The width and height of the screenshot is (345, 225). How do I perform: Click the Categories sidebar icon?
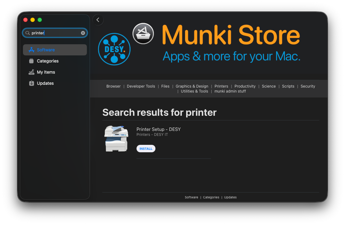click(x=31, y=61)
